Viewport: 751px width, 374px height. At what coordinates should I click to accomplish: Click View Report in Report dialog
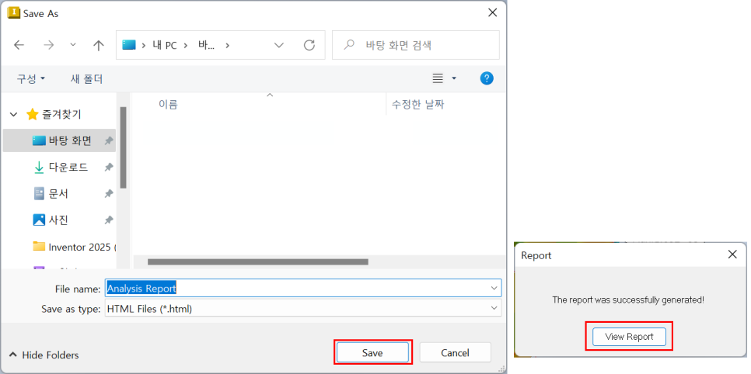(x=629, y=337)
